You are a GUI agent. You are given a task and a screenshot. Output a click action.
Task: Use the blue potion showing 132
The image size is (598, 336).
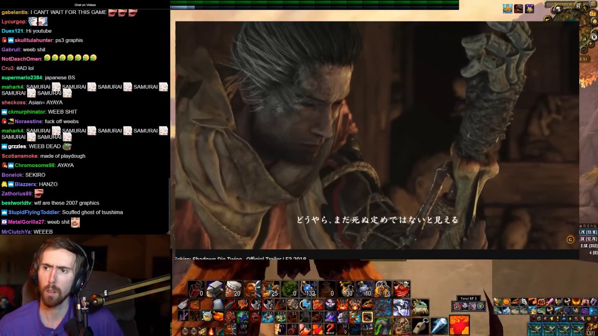tap(308, 289)
